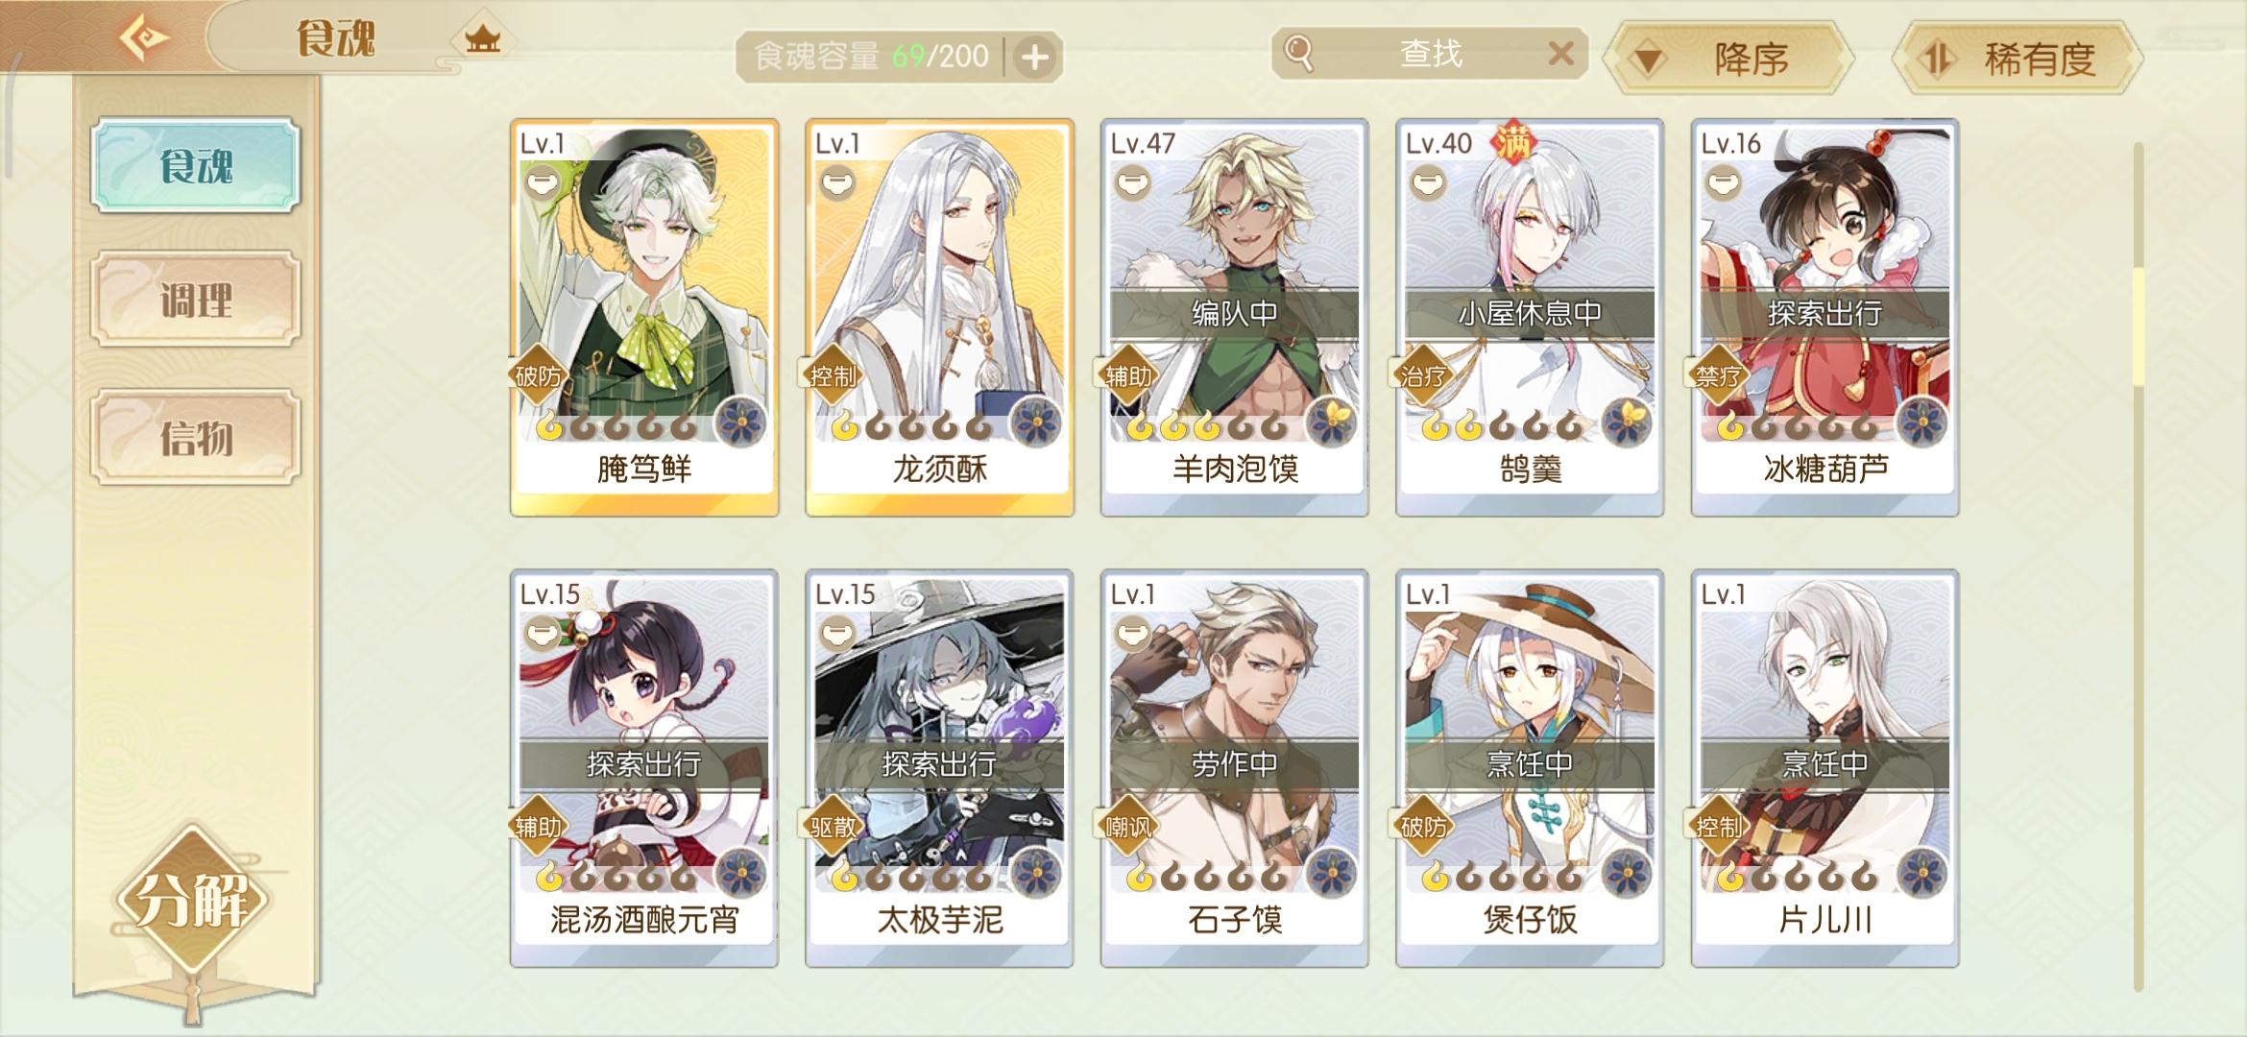This screenshot has width=2247, height=1037.
Task: Select the 食魂 side tab
Action: tap(196, 165)
